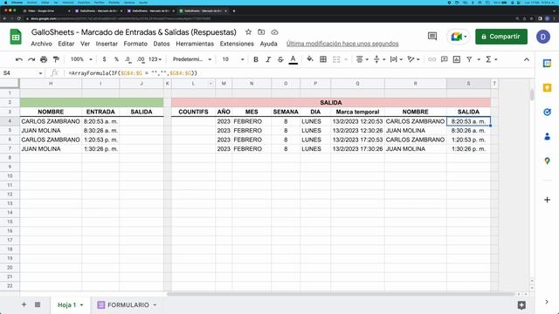This screenshot has width=559, height=314.
Task: Open the all sheets list
Action: tap(38, 304)
